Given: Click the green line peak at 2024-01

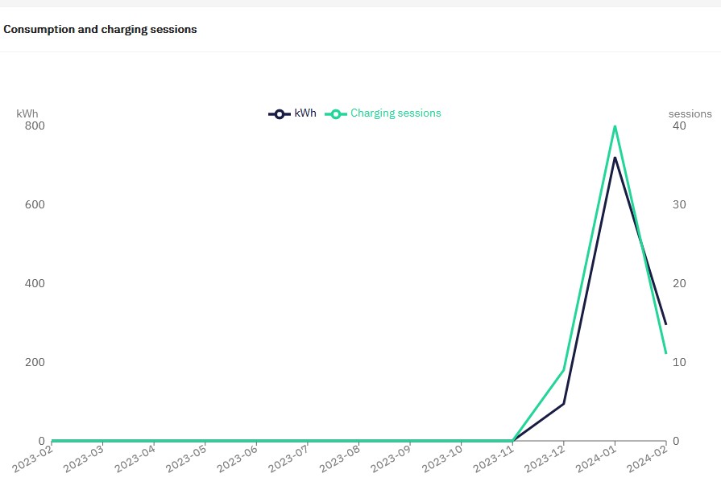Looking at the screenshot, I should (x=615, y=126).
